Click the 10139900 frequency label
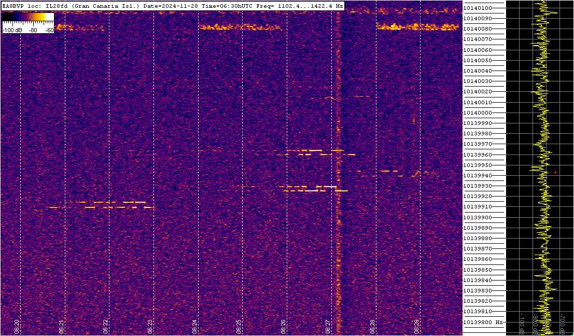The width and height of the screenshot is (574, 336). click(478, 217)
